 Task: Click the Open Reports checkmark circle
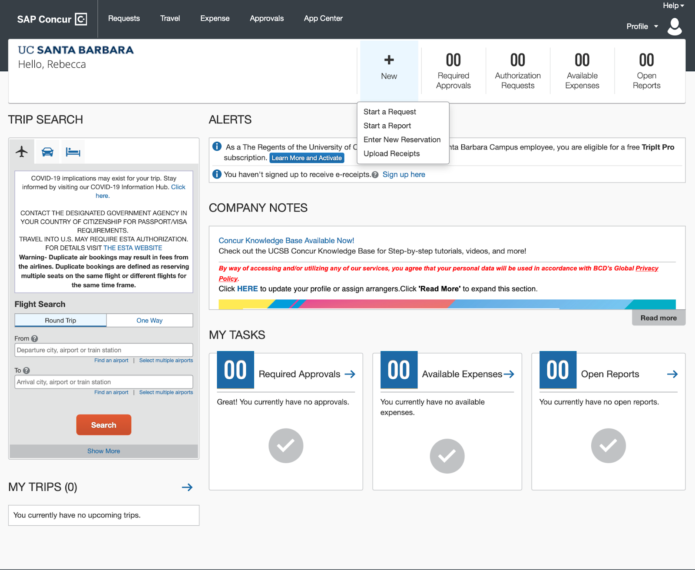[609, 446]
